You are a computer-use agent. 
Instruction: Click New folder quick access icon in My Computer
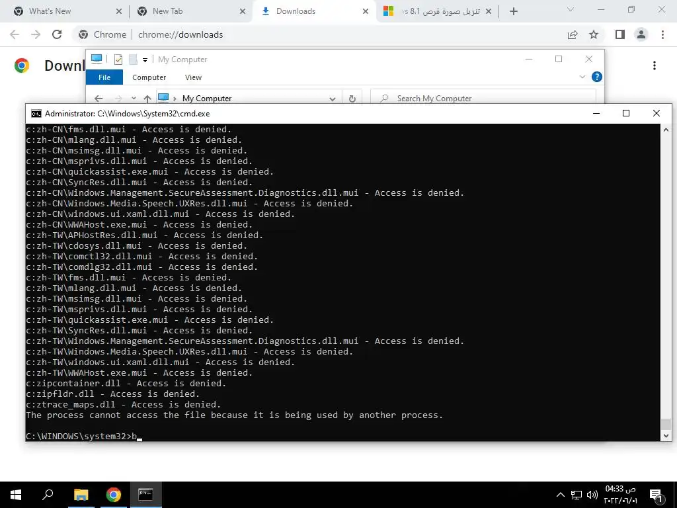(x=133, y=60)
